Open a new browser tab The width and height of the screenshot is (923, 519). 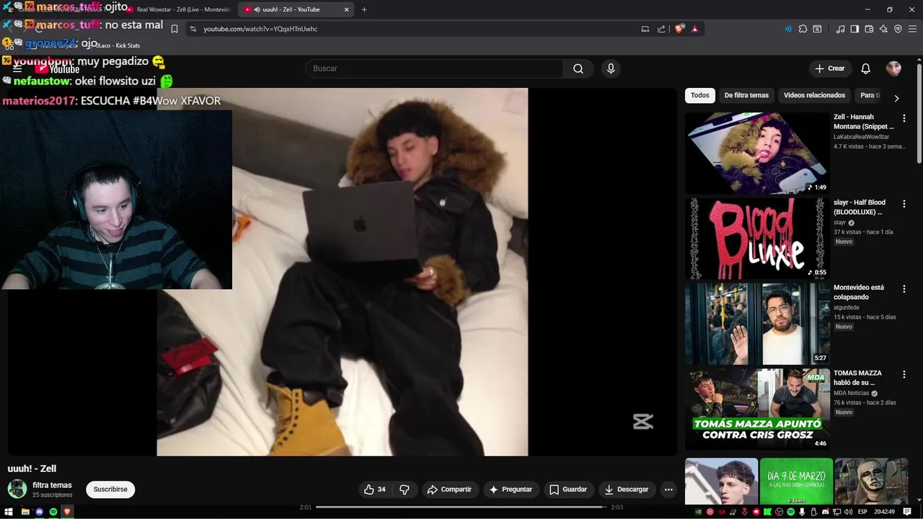[364, 9]
